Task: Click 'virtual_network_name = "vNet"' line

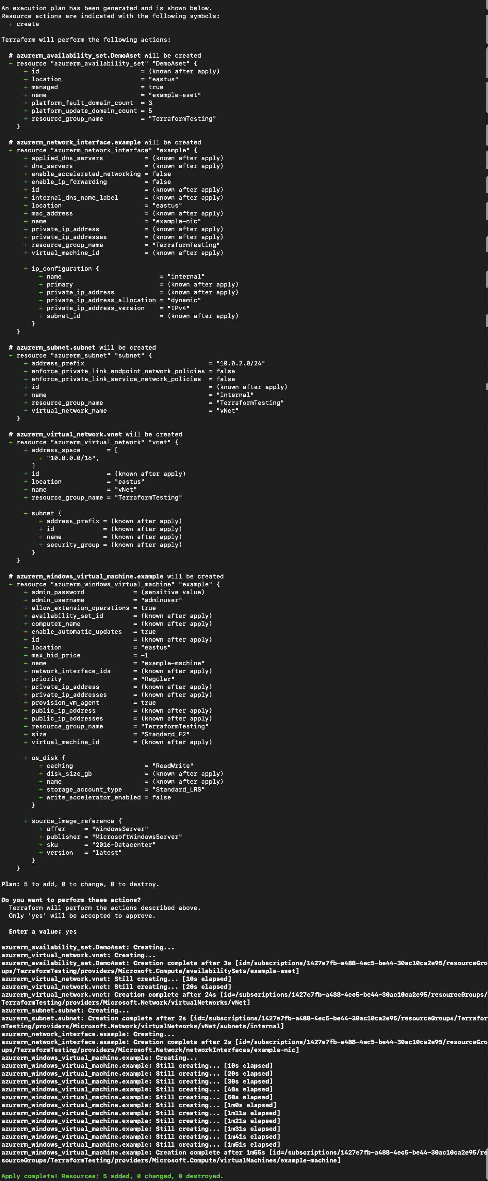Action: click(x=131, y=411)
